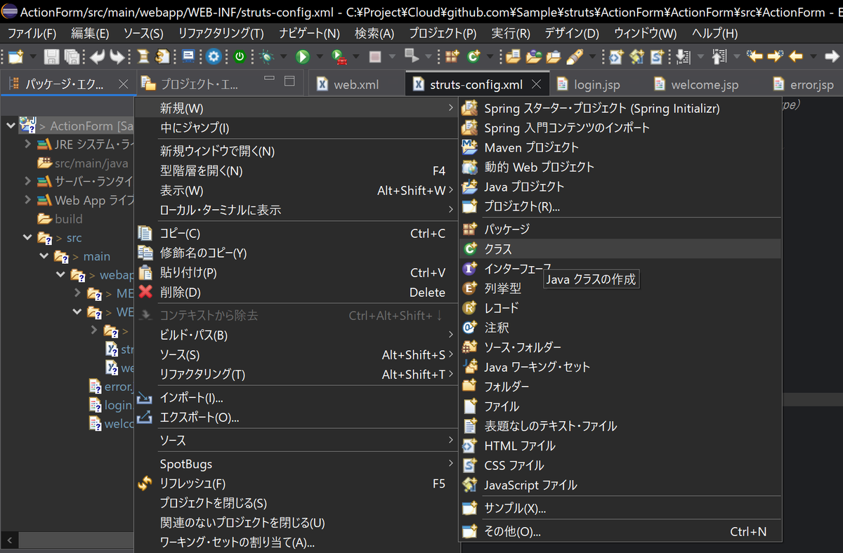Close the Package Explorer tab

[123, 84]
